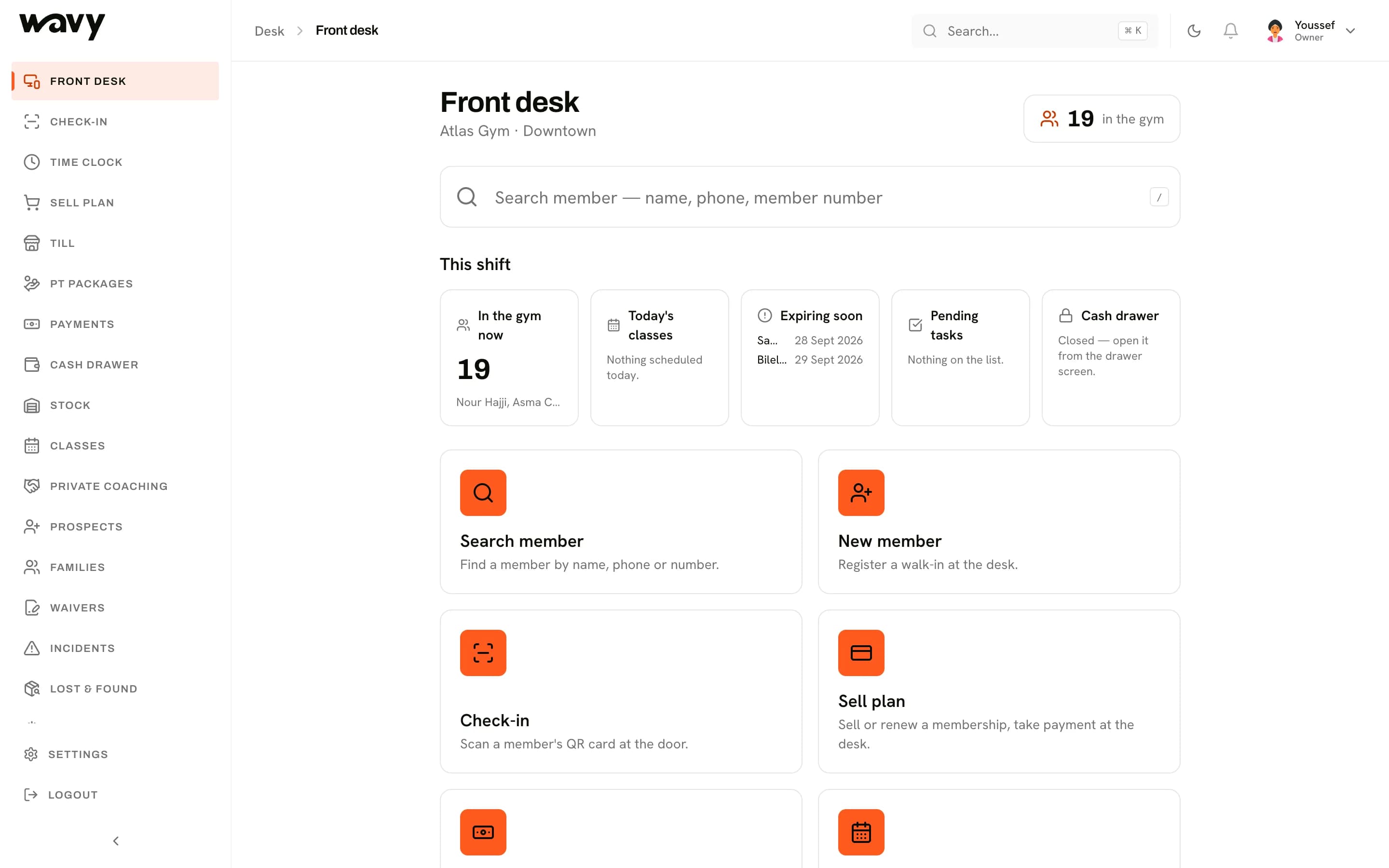Viewport: 1389px width, 868px height.
Task: Open Cash Drawer from the sidebar
Action: [115, 365]
